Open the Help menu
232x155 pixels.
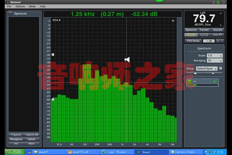point(43,7)
